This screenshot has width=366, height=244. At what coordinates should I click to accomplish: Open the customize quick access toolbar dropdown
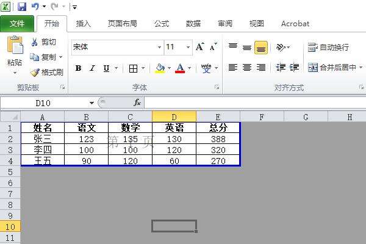click(74, 7)
